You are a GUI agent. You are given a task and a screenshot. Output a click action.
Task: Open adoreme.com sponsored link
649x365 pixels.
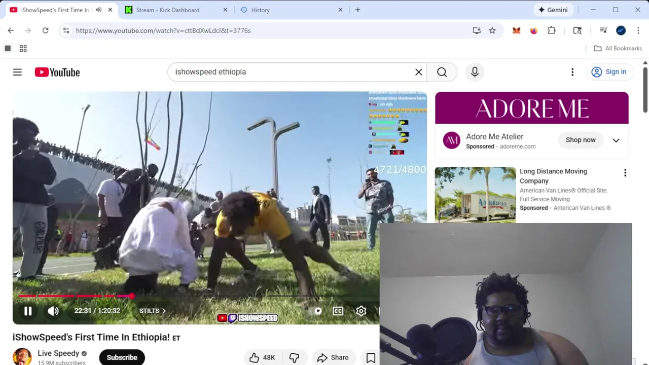click(x=518, y=147)
